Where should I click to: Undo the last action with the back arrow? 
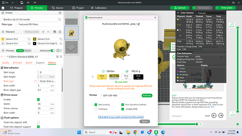tap(28, 2)
